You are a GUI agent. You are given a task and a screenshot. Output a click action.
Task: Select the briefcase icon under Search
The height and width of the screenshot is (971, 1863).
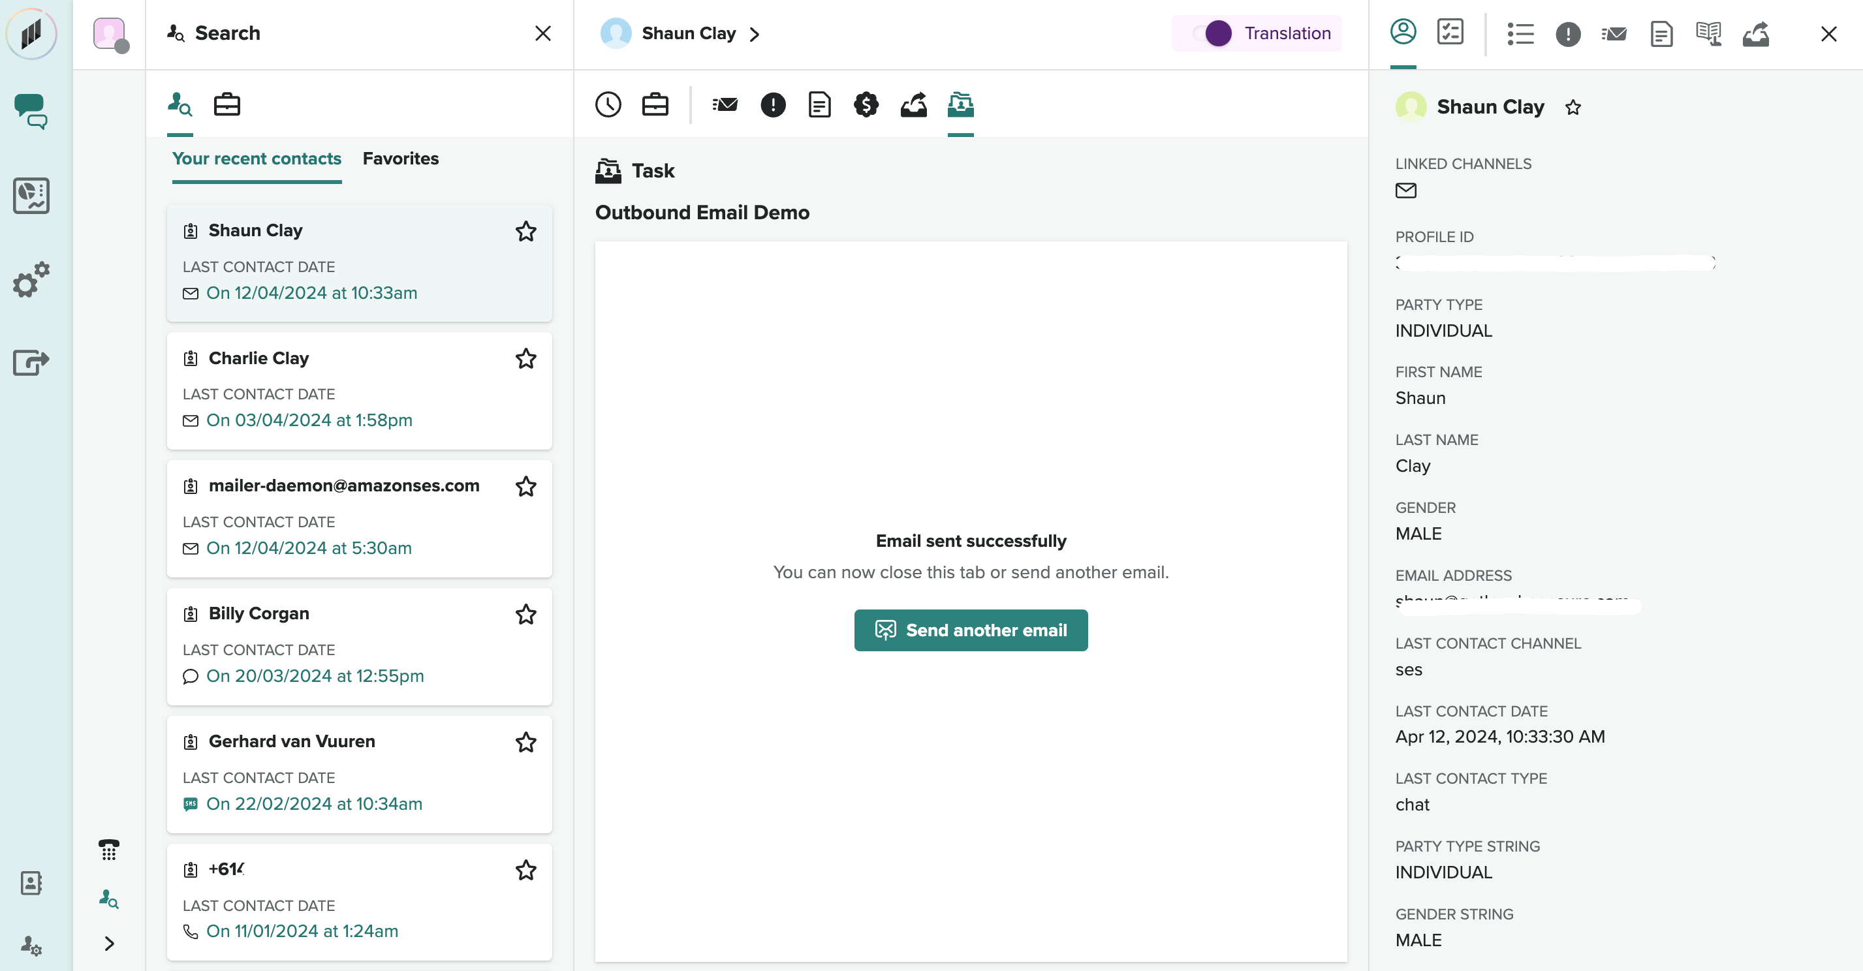pyautogui.click(x=227, y=105)
